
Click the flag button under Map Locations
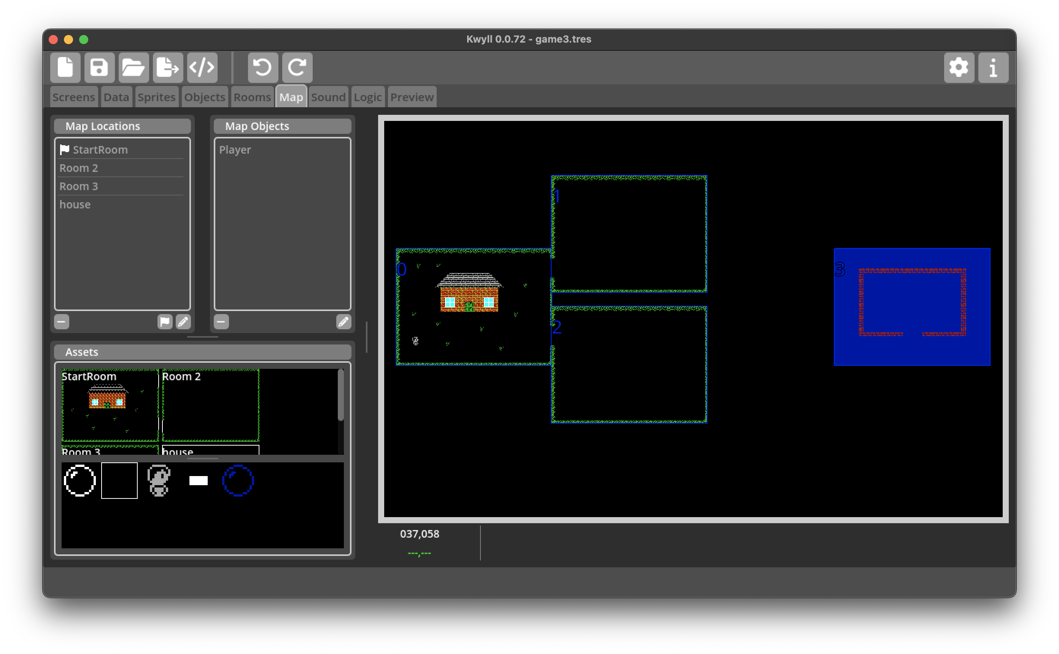(165, 322)
